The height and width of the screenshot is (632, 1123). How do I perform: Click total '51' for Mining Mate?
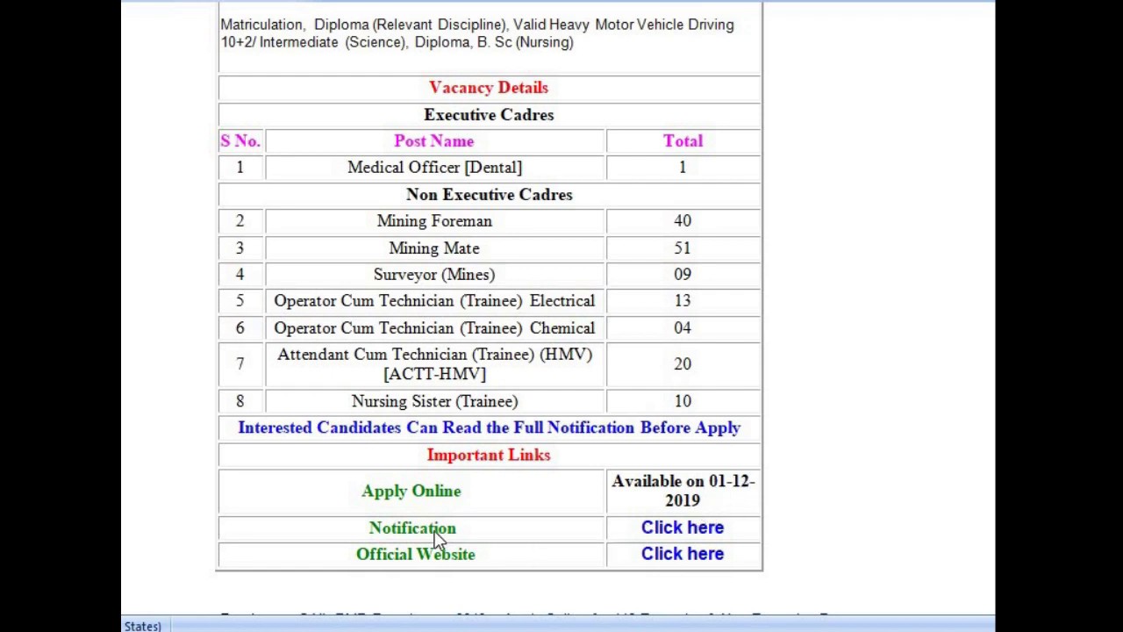683,248
